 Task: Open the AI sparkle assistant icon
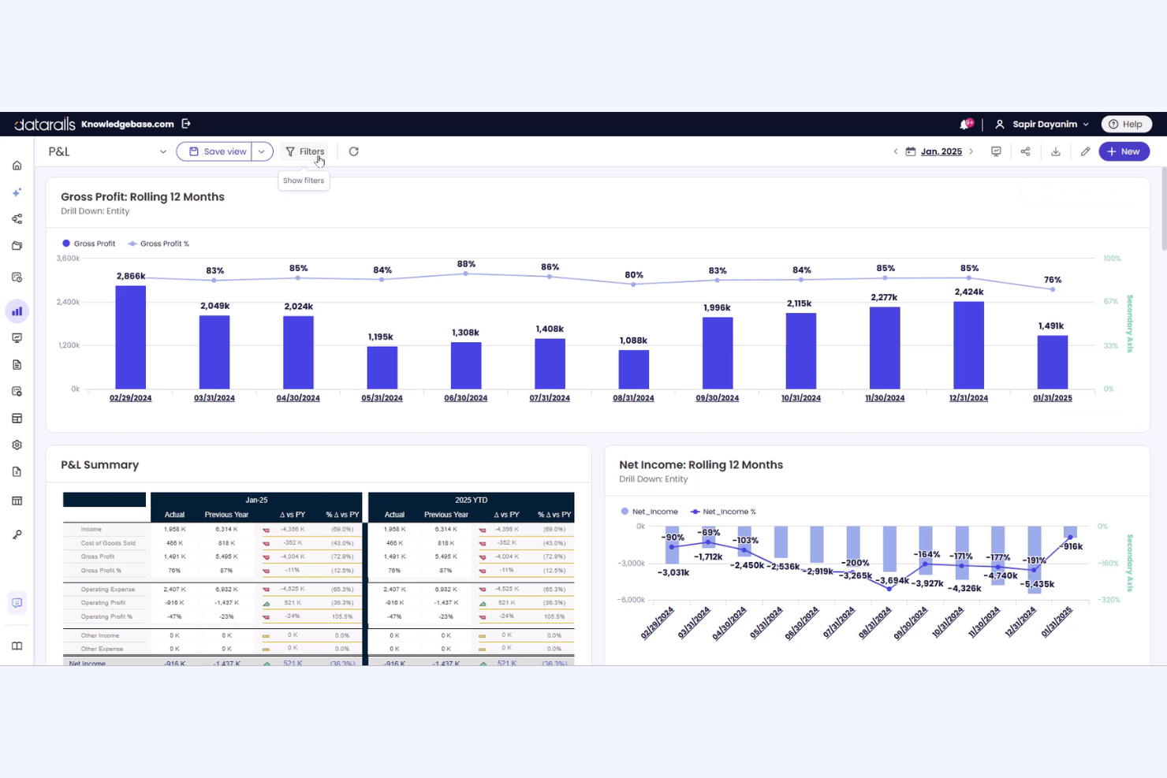(x=17, y=192)
